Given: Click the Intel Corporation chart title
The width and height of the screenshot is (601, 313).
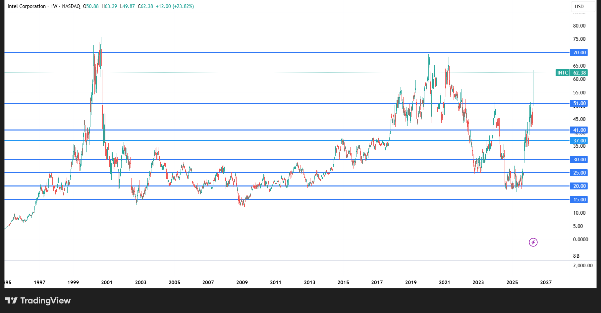Looking at the screenshot, I should coord(27,6).
